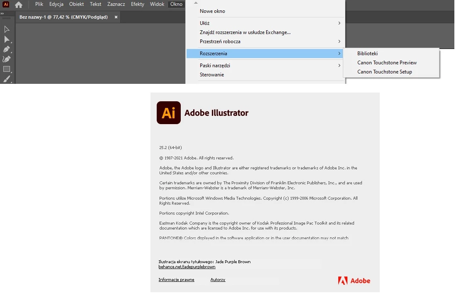Toggle the Sterowanie panel entry
461x308 pixels.
point(265,75)
